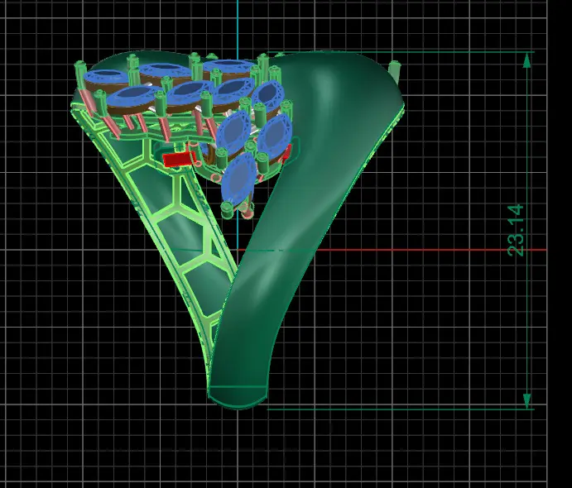Click the red rectangular component inside the ring
Screen dimensions: 572x488
[178, 160]
